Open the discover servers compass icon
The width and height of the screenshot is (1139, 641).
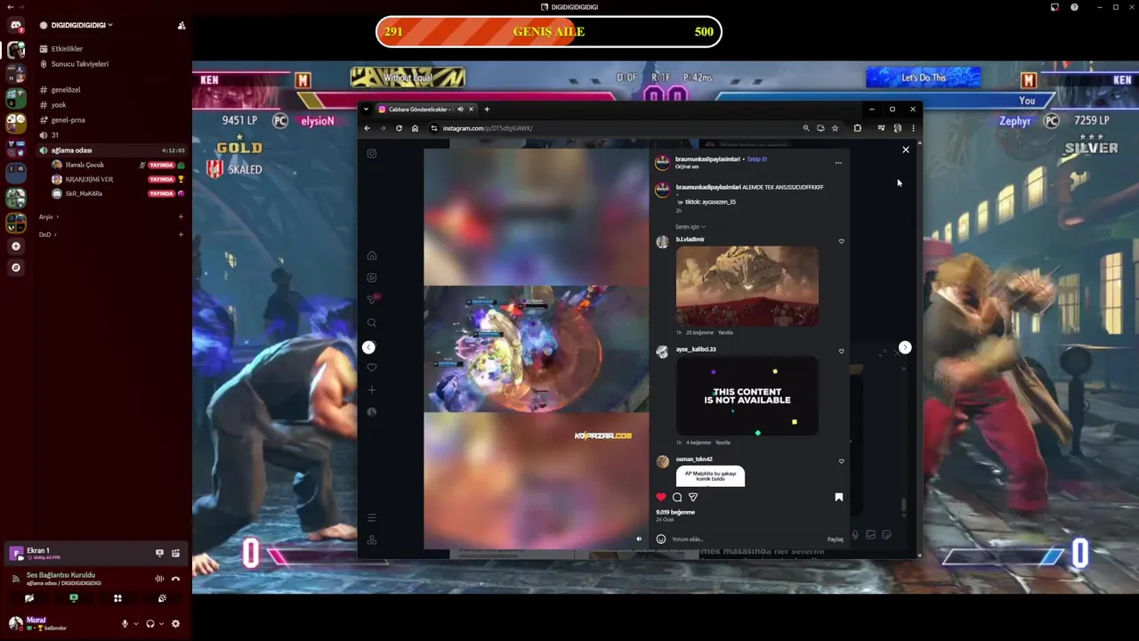[15, 267]
